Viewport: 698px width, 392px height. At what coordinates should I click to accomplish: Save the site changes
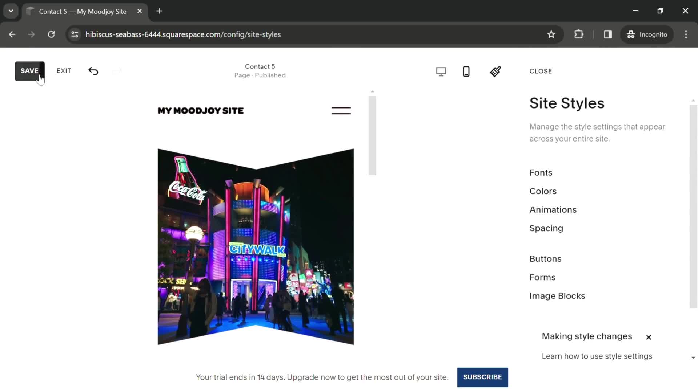29,71
